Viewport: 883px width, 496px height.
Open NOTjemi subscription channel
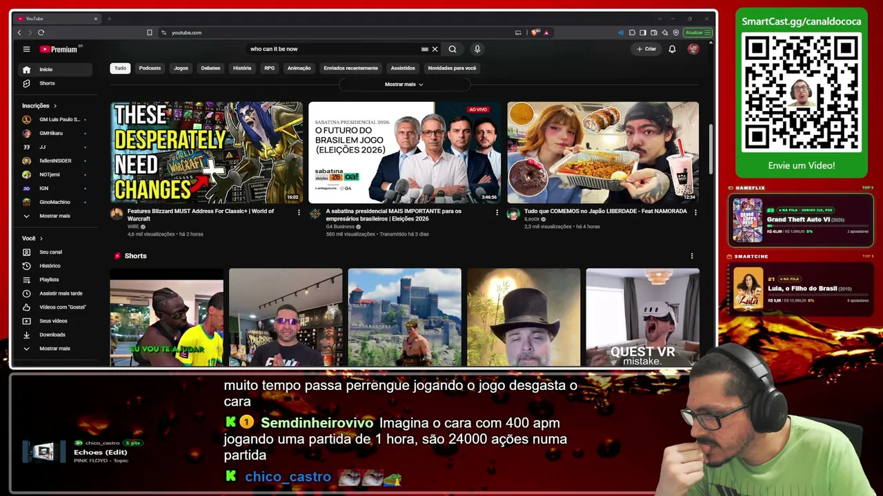[x=57, y=175]
